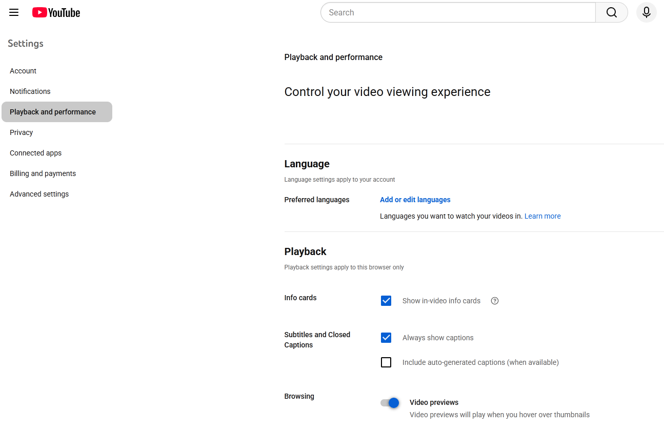Open Account settings section
This screenshot has height=428, width=664.
point(23,71)
